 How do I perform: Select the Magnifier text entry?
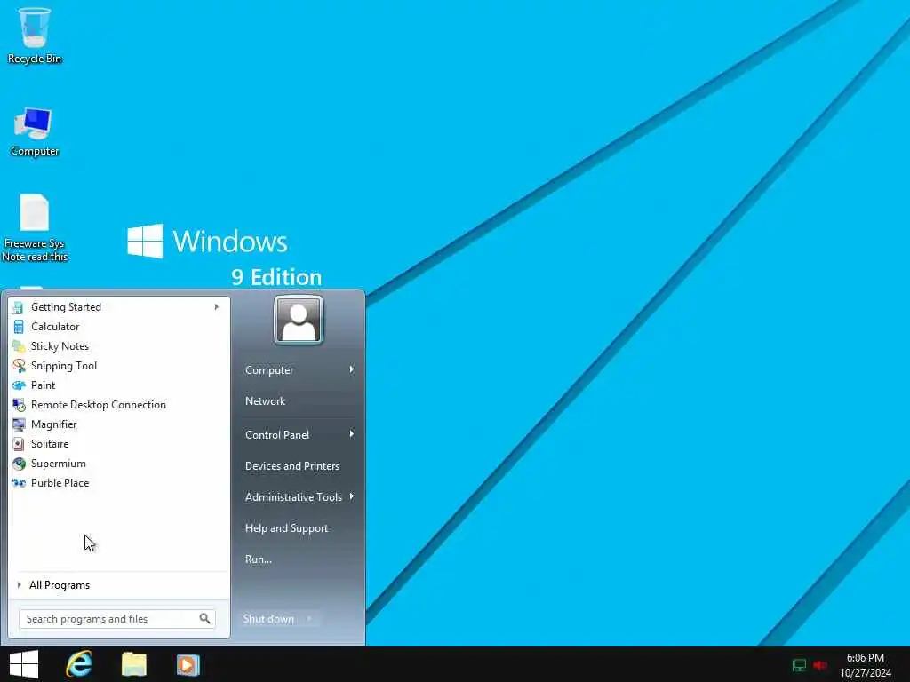coord(54,424)
